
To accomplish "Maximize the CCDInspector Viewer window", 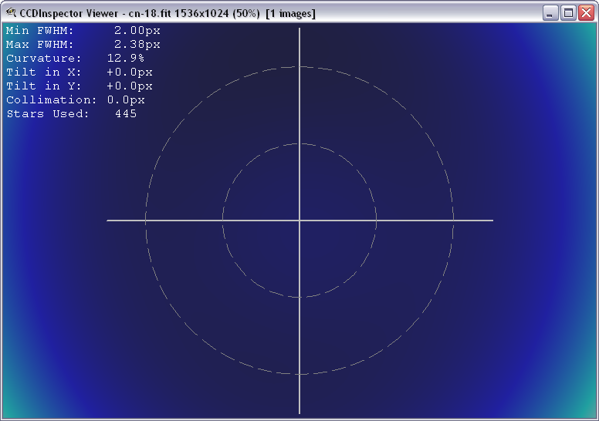I will click(568, 13).
